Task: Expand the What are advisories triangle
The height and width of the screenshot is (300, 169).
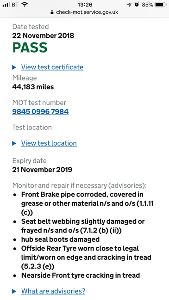Action: click(x=14, y=291)
